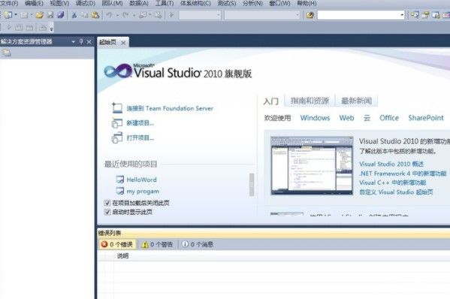Open the solution configuration dropdown
Screen dimensions: 450x299
click(200, 15)
